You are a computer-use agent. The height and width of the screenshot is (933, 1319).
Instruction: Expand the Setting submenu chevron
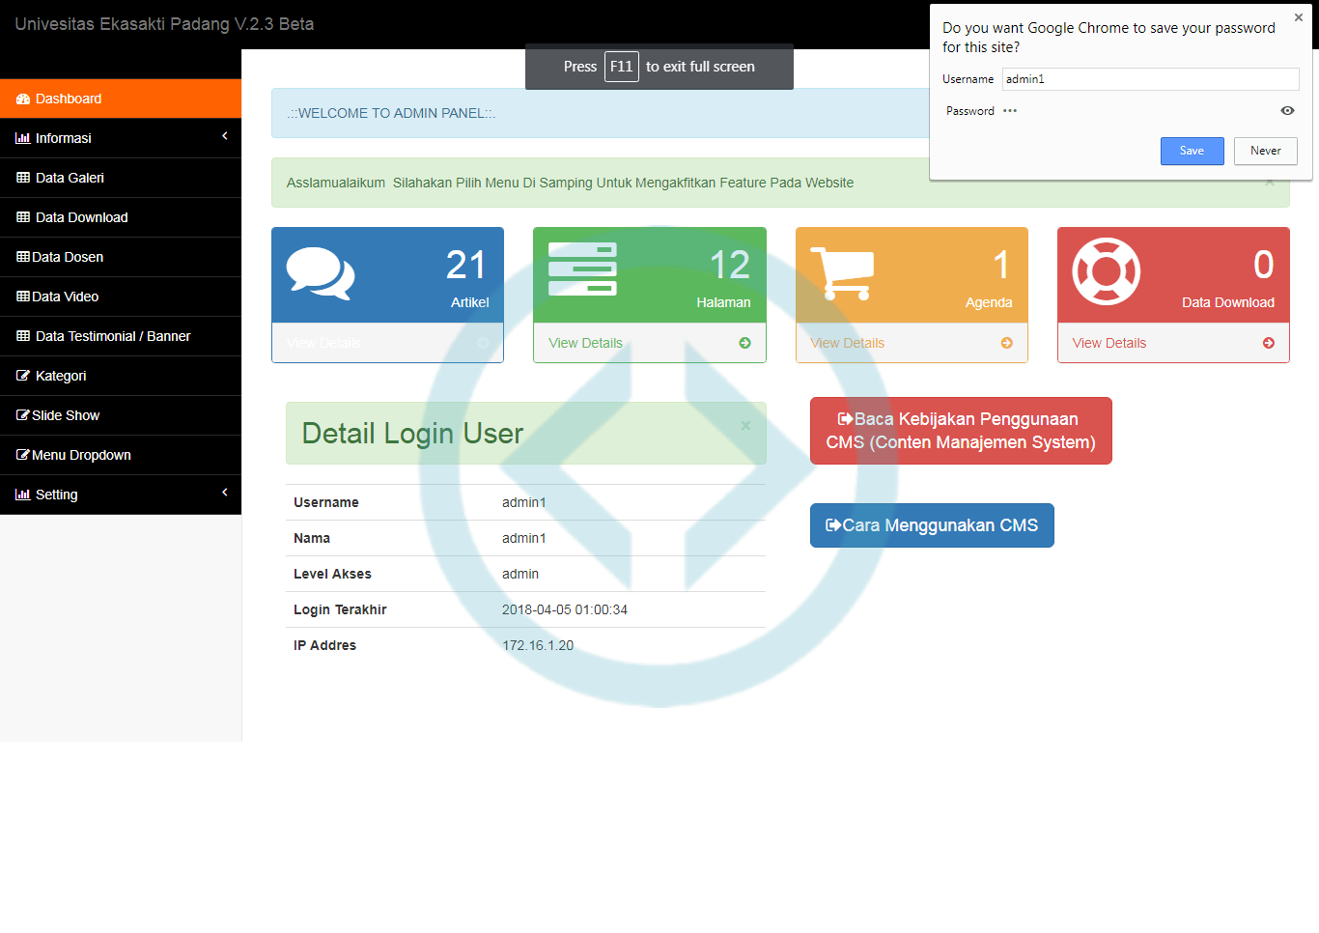pos(223,495)
